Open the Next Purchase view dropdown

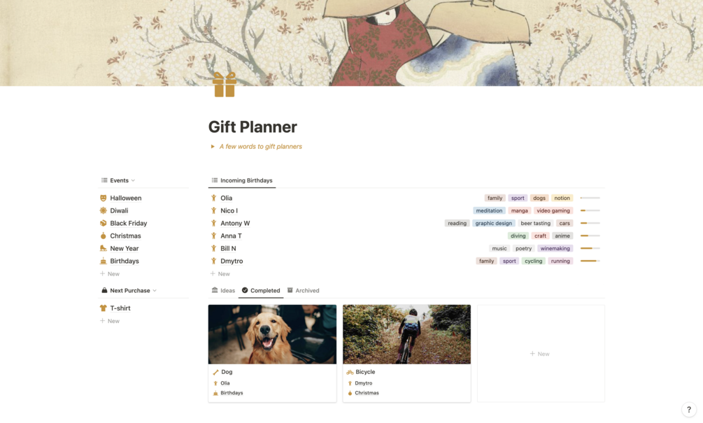click(129, 290)
